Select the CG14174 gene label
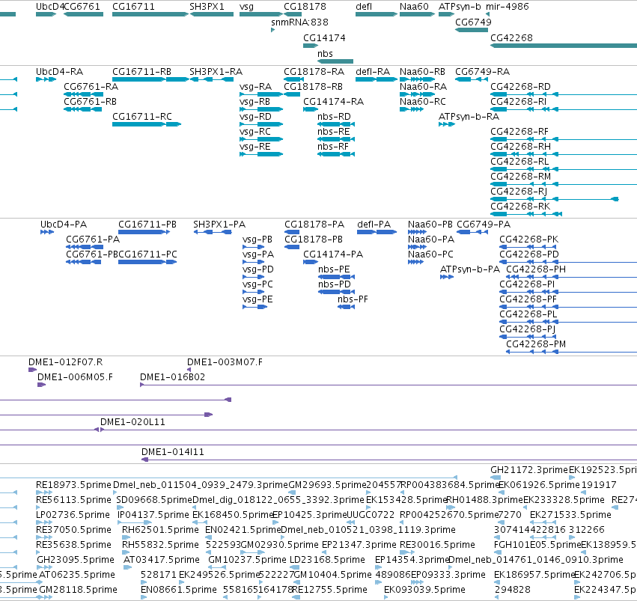 [324, 37]
